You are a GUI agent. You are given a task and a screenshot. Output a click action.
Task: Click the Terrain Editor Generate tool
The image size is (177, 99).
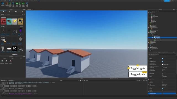(2, 62)
